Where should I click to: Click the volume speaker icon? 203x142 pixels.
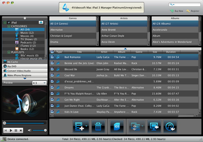click(30, 130)
